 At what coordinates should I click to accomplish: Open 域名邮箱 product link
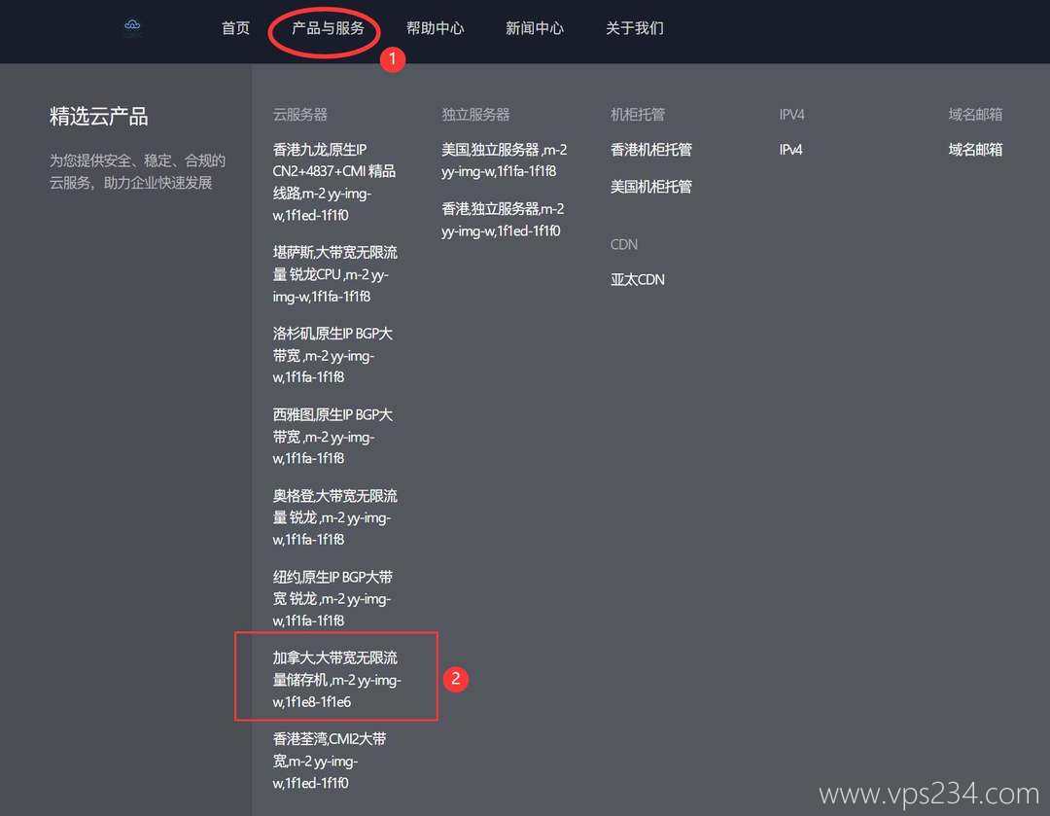pyautogui.click(x=976, y=150)
